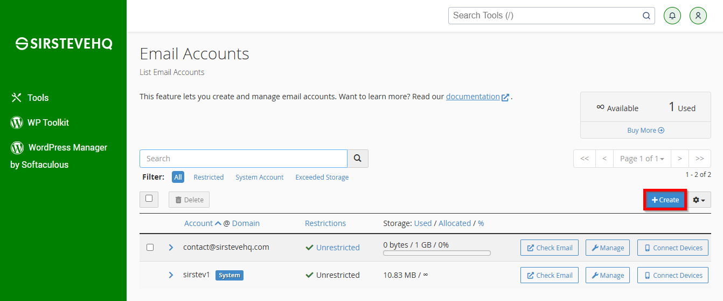Viewport: 723px width, 301px height.
Task: Click the List Email Accounts subtitle
Action: tap(172, 72)
